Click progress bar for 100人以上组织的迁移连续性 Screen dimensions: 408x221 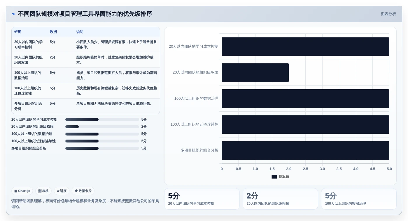point(102,141)
